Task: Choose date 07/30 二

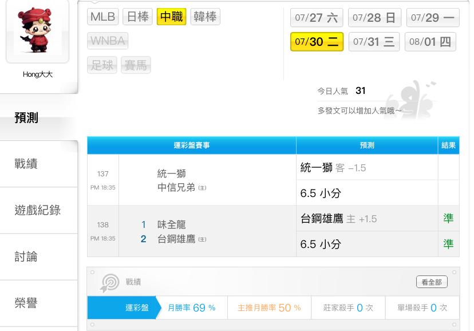Action: pos(317,42)
